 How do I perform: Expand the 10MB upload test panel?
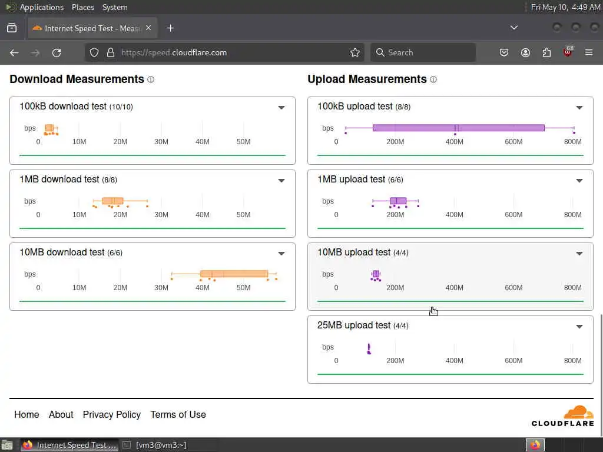(x=579, y=254)
